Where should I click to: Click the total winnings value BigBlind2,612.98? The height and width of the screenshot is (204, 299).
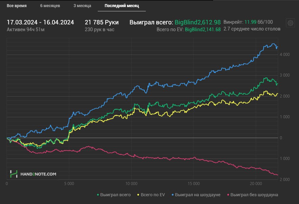pos(198,22)
